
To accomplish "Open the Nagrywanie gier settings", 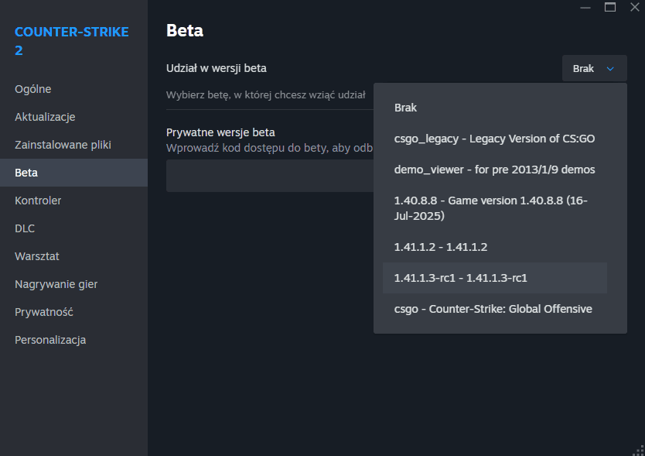I will [56, 284].
